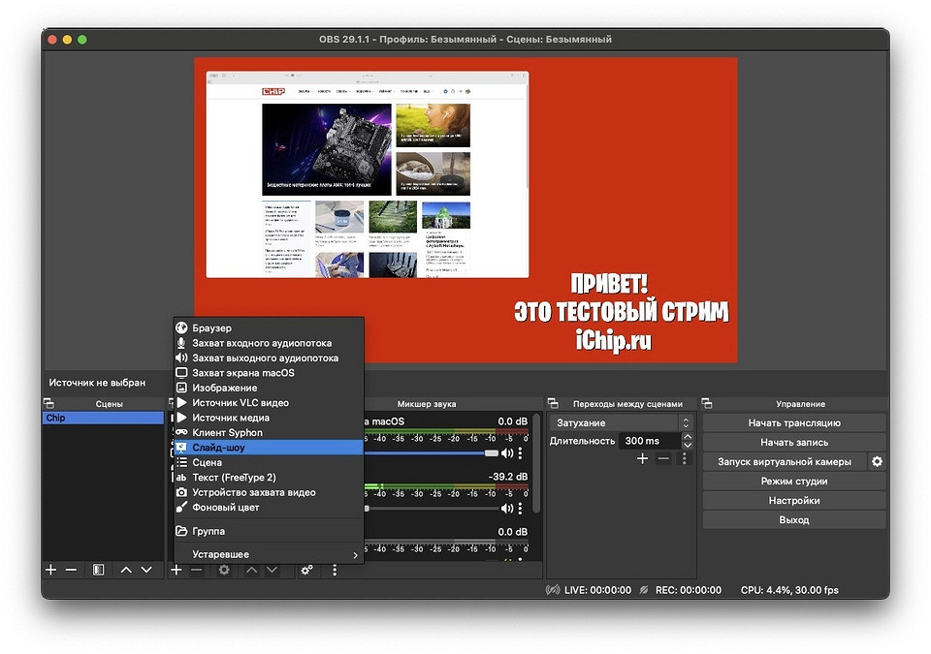Click the Начать запись button
Image resolution: width=931 pixels, height=654 pixels.
793,443
